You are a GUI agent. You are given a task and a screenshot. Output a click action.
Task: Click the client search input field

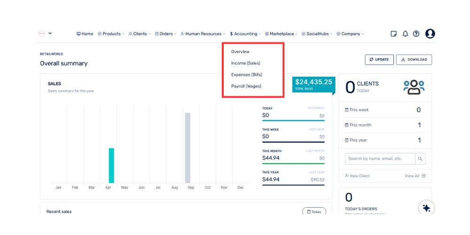(x=380, y=159)
